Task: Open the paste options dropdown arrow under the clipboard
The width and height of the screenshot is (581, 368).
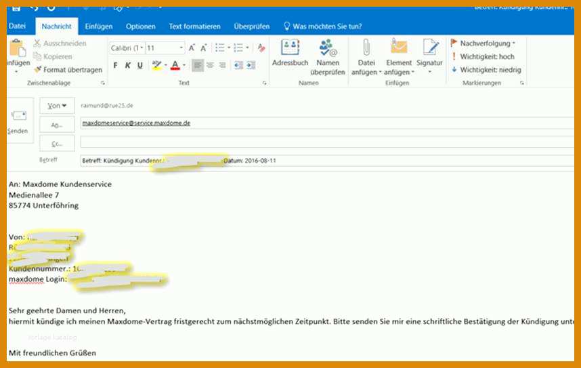Action: tap(16, 71)
